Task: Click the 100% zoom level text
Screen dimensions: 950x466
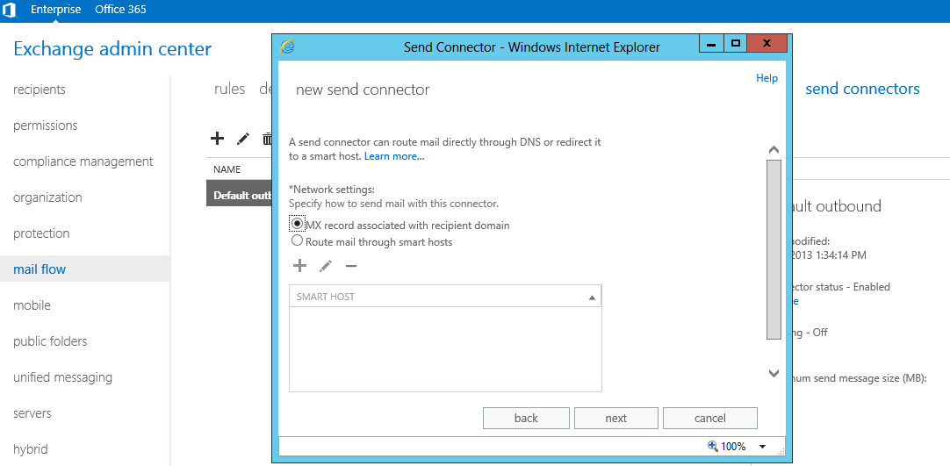Action: (x=734, y=447)
